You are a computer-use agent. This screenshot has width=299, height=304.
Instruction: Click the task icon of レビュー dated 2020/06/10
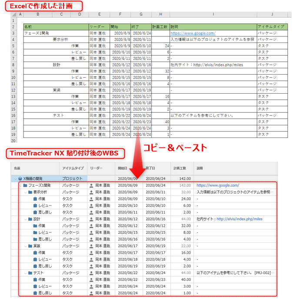[x=35, y=206]
